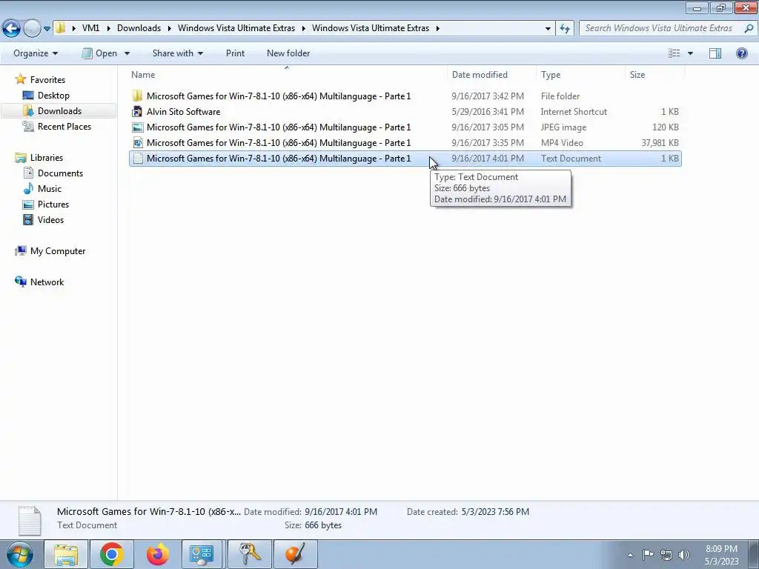
Task: Open the paintbrush app in taskbar
Action: 296,554
